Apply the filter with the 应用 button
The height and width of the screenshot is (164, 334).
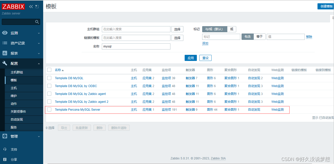[191, 58]
